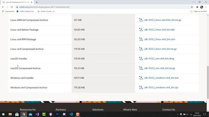Click download icon for osx-x64 tar.gz
This screenshot has width=209, height=117.
141,68
